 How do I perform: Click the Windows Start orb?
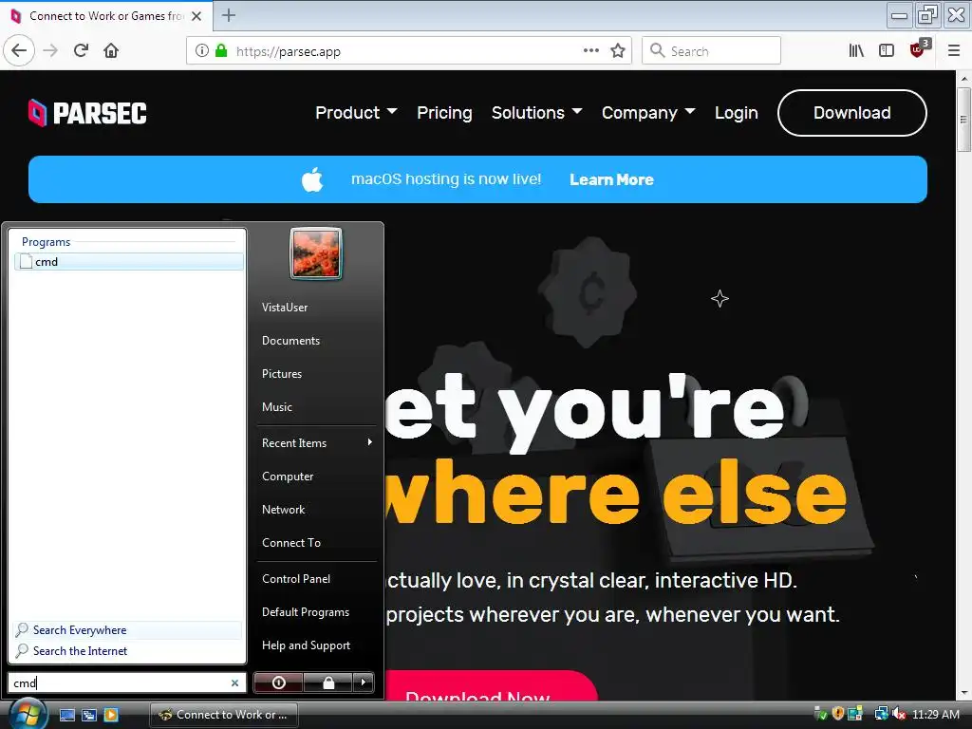(28, 714)
